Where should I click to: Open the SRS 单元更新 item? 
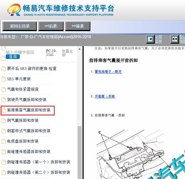pyautogui.click(x=19, y=79)
